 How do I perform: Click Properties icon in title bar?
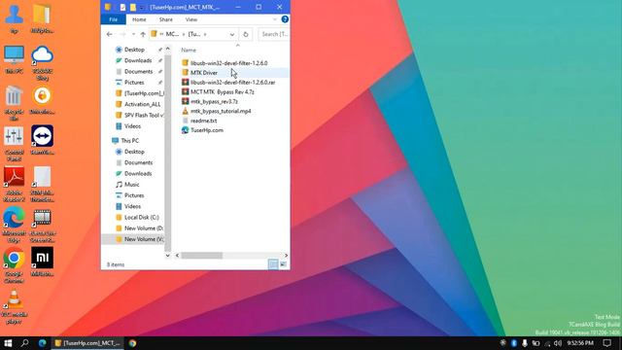pos(122,7)
